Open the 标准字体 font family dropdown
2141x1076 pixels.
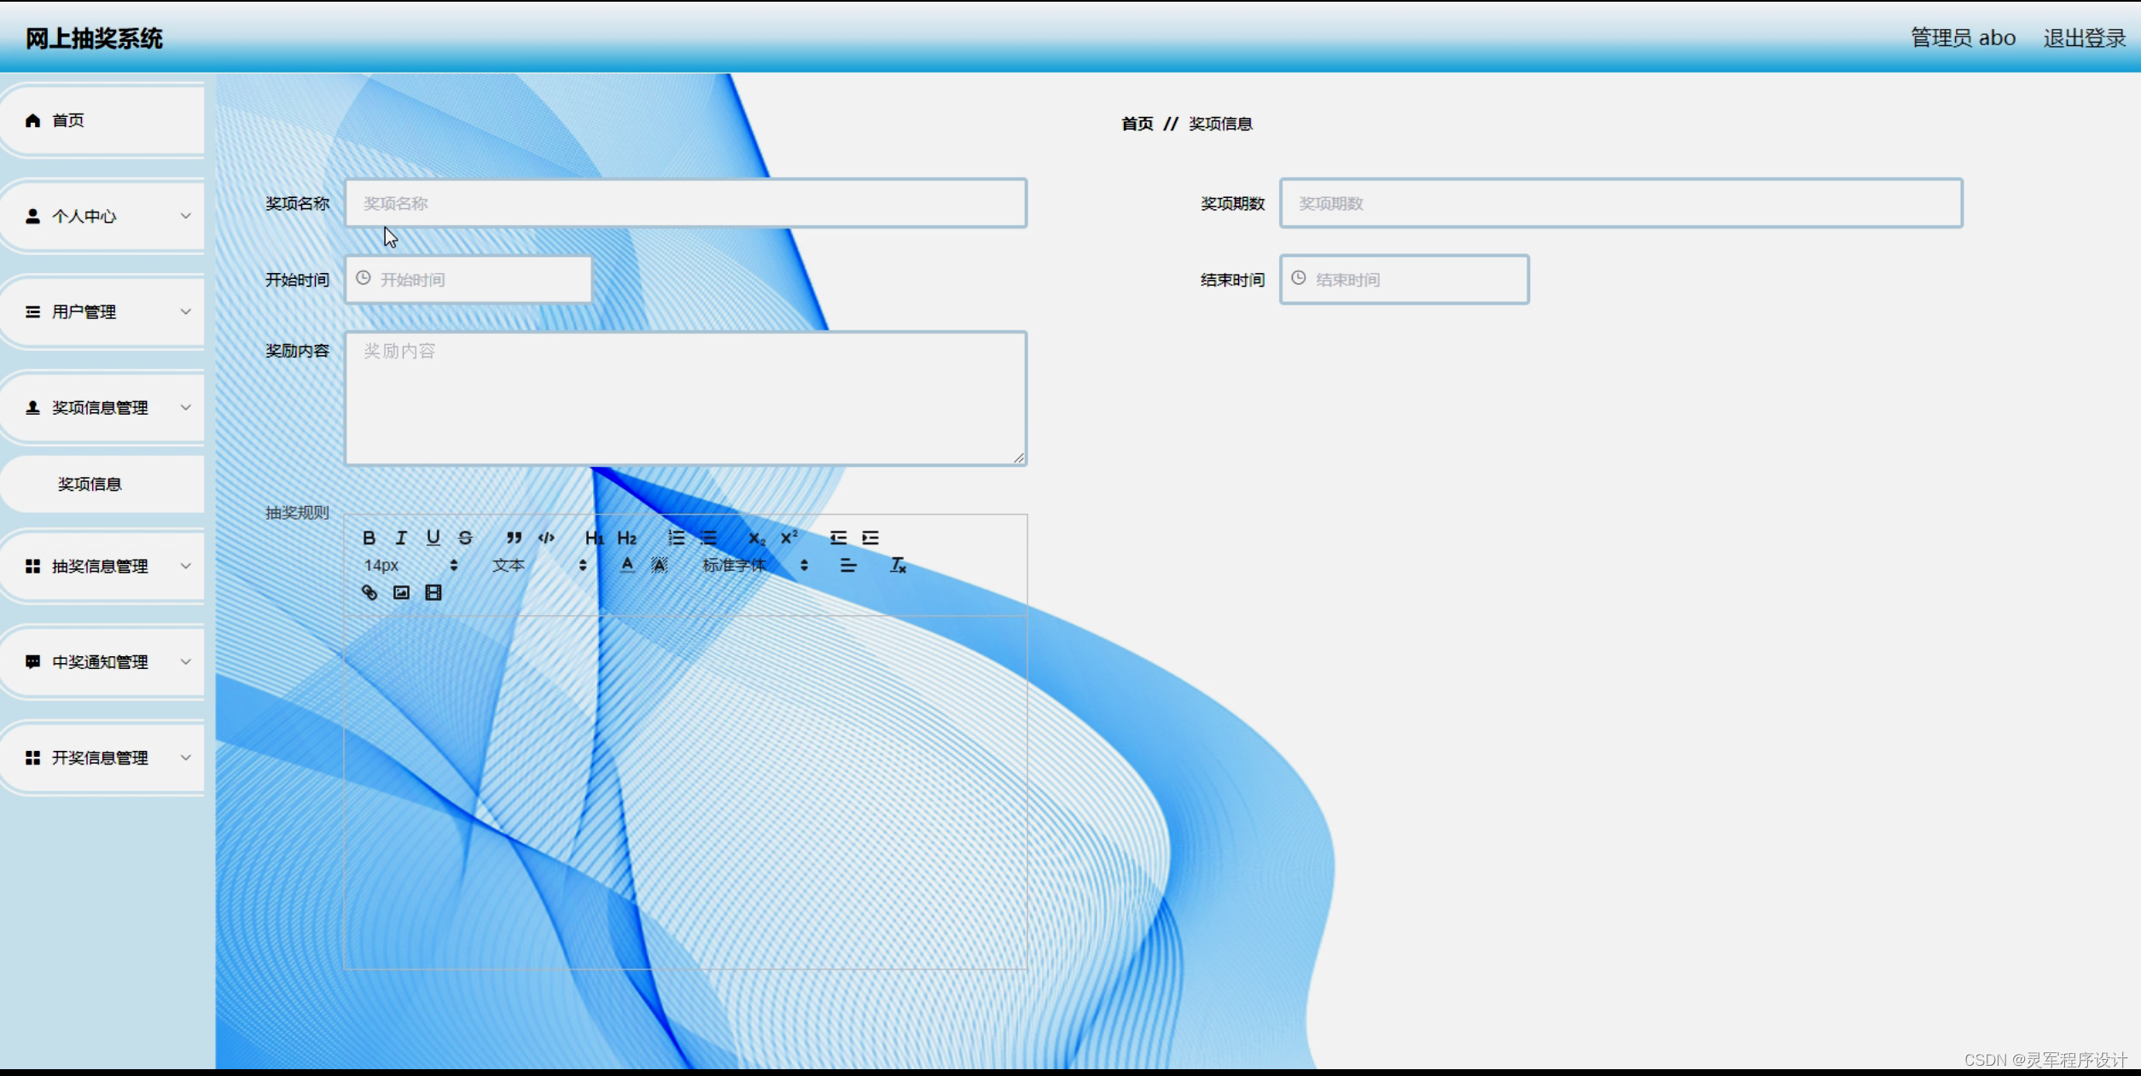pos(754,565)
